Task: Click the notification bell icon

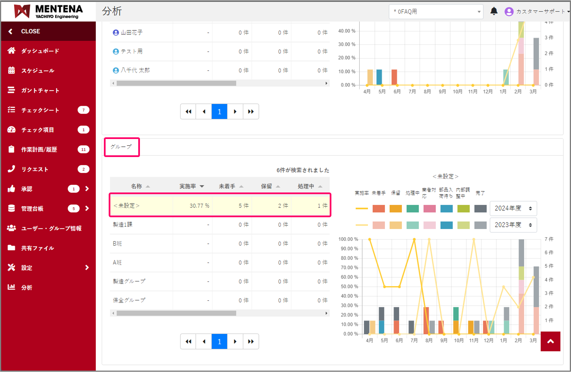Action: tap(494, 11)
